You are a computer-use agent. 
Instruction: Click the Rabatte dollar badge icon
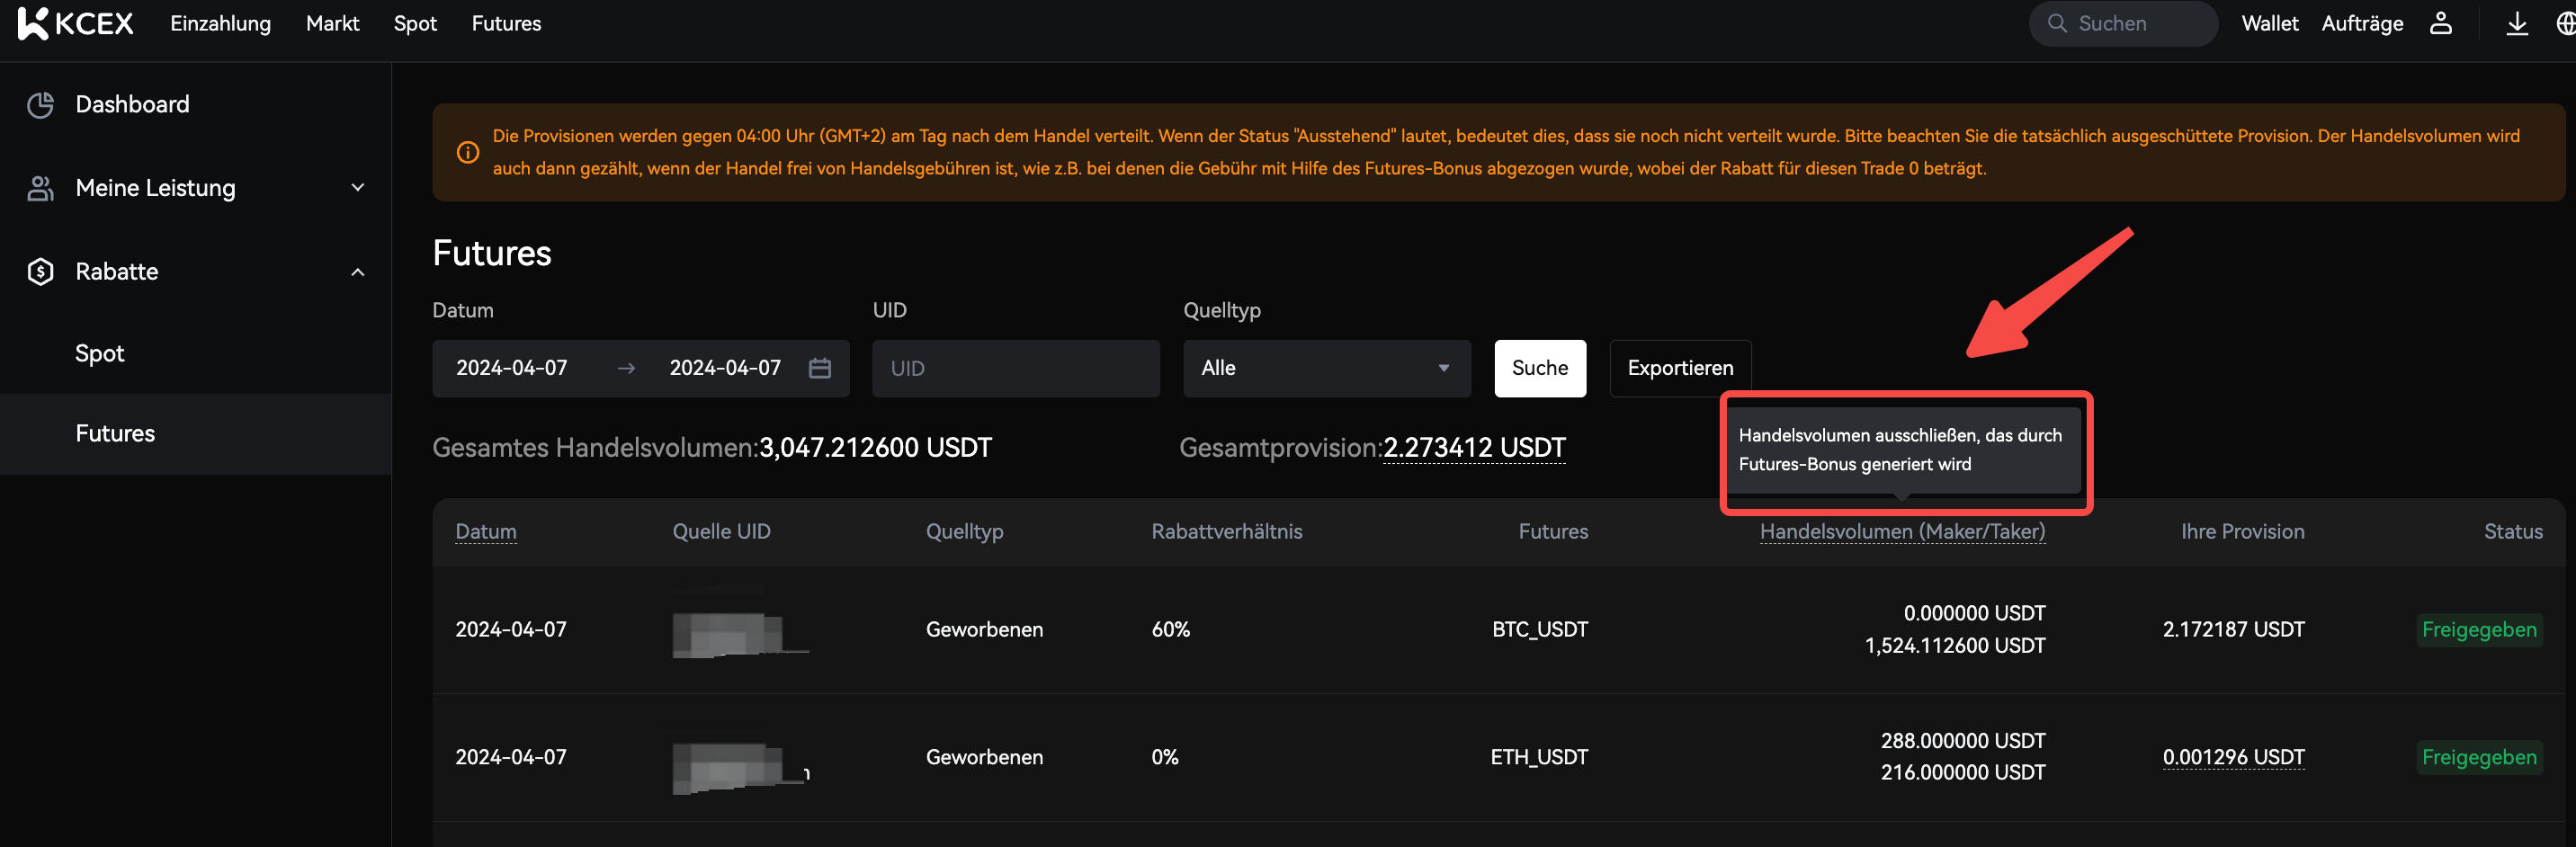coord(40,271)
